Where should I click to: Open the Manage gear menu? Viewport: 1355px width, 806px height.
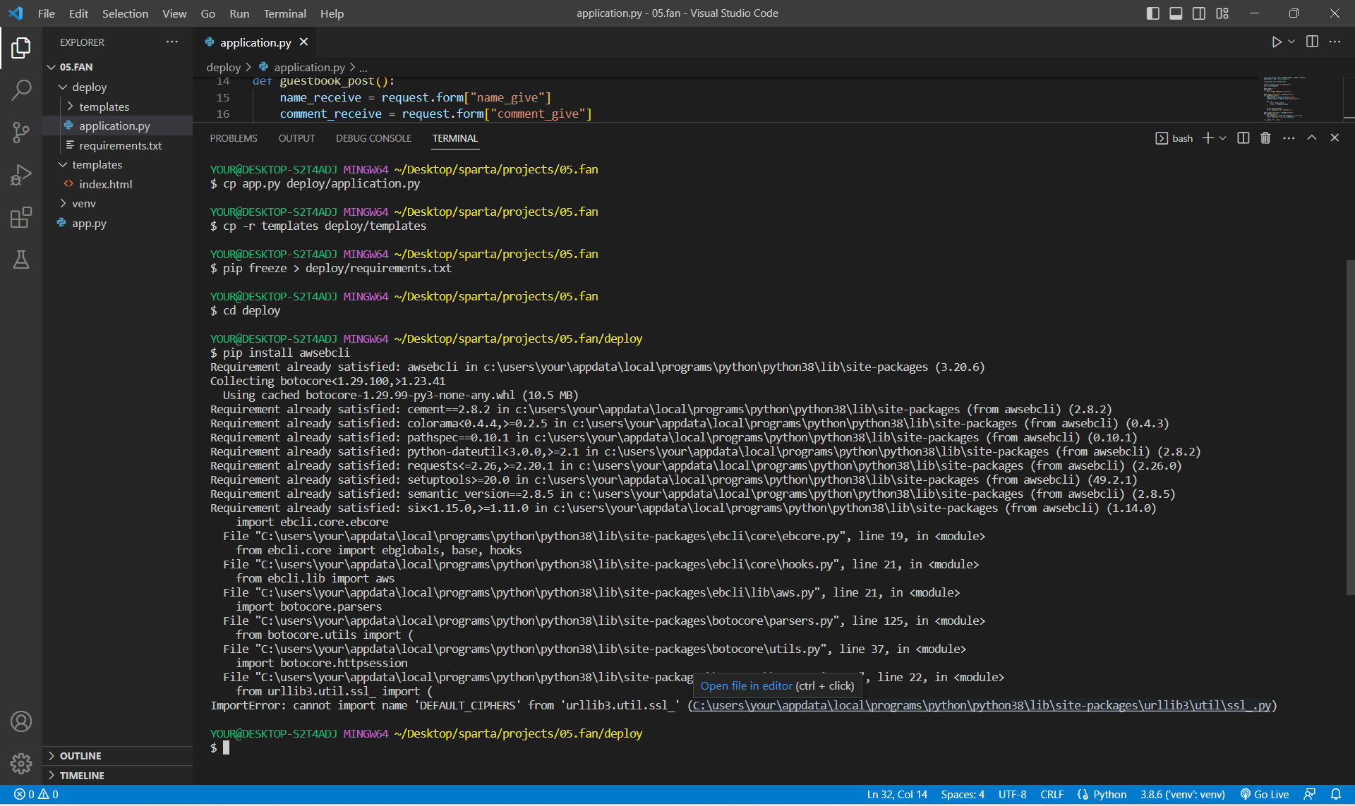click(x=21, y=763)
